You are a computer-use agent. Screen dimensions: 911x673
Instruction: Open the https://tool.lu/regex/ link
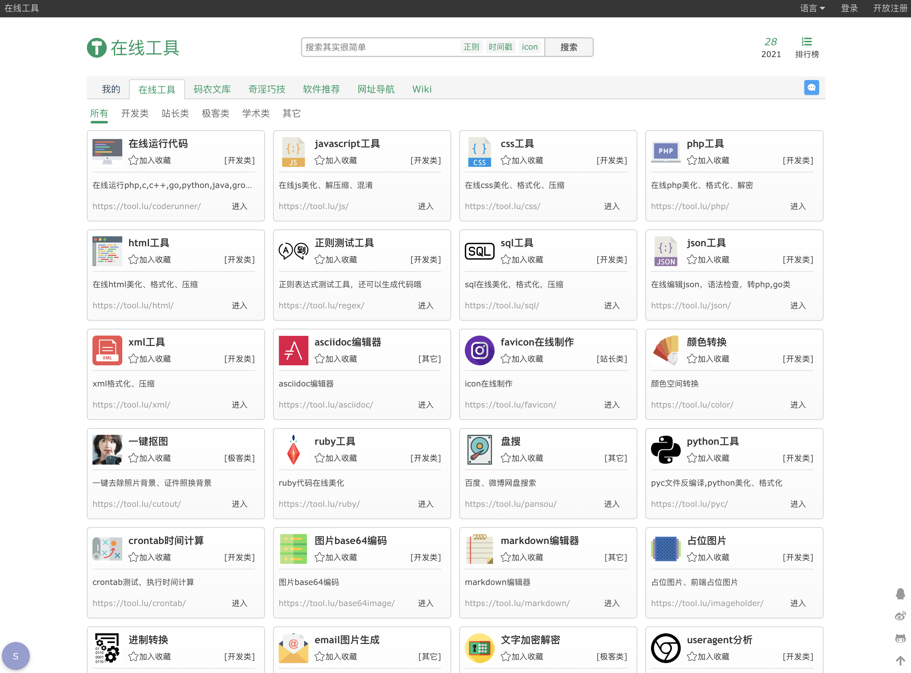click(x=321, y=305)
